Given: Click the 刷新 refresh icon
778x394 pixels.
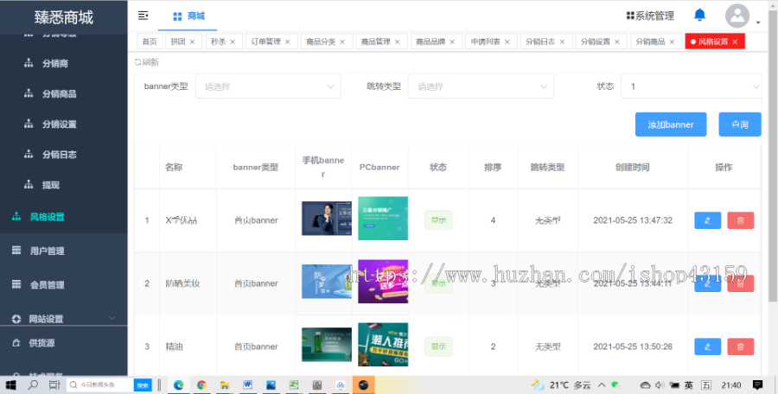Looking at the screenshot, I should click(138, 62).
